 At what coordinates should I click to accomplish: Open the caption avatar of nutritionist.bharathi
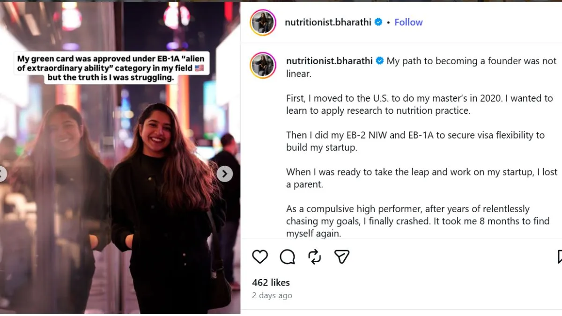coord(263,65)
